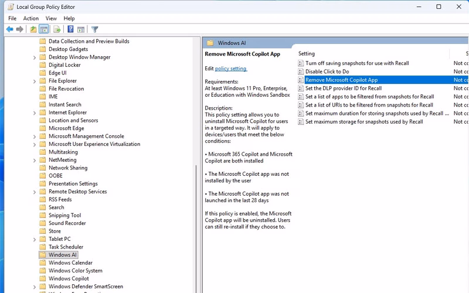Click folder icon next to OOBE
The image size is (469, 293).
(43, 176)
